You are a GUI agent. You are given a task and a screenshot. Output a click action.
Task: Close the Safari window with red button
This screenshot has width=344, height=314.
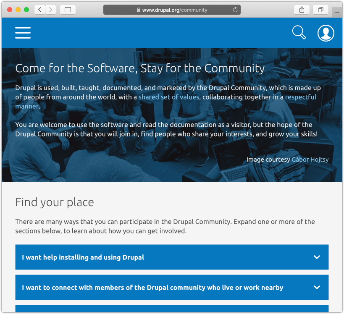[x=9, y=10]
